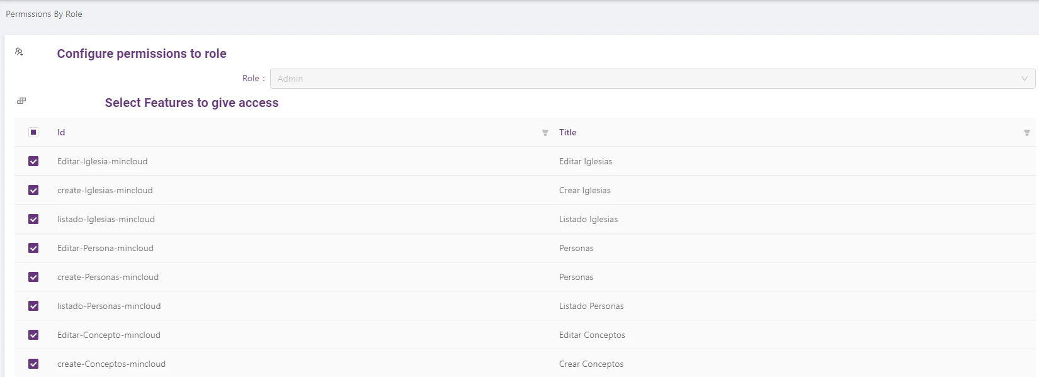This screenshot has width=1039, height=377.
Task: Click the Crear Iglesias title cell
Action: pyautogui.click(x=585, y=190)
